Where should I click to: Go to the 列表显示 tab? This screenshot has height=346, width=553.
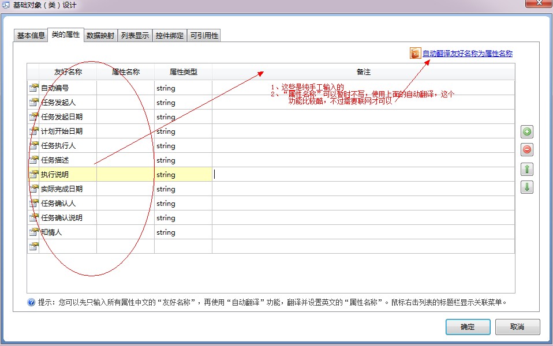(134, 35)
